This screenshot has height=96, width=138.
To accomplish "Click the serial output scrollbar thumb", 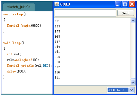I will 133,79.
